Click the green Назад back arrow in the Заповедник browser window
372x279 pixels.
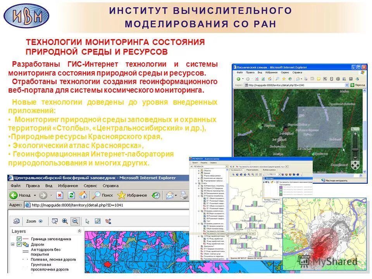(14, 195)
